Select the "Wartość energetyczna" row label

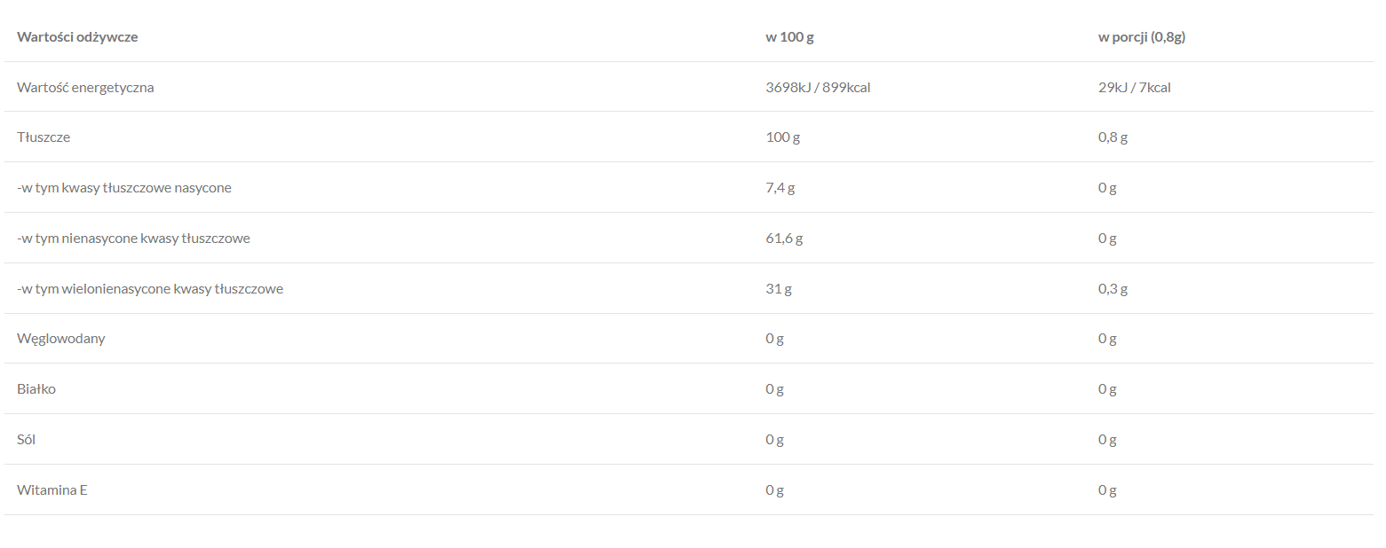(x=85, y=88)
